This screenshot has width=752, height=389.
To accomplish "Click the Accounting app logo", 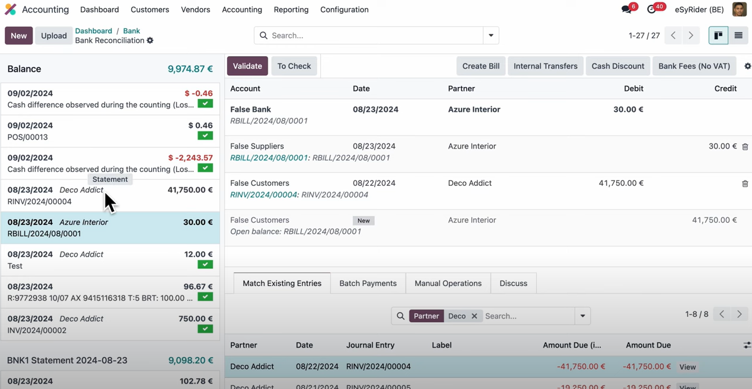I will [10, 9].
